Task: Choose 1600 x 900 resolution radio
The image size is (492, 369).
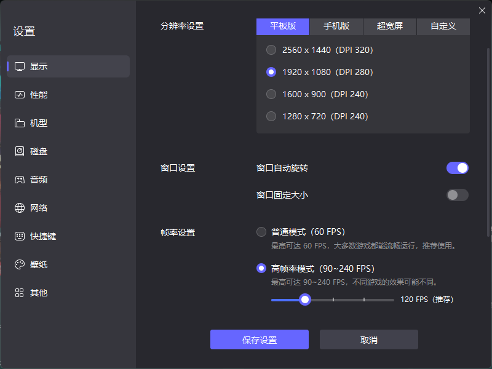Action: [x=271, y=94]
